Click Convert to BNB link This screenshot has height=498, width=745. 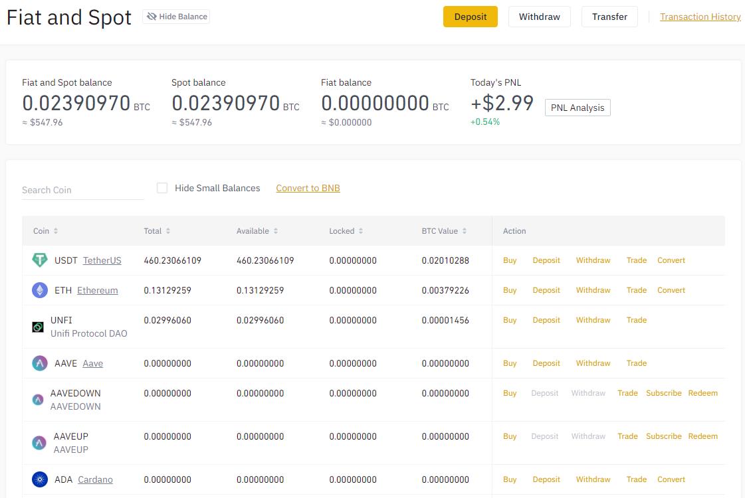tap(308, 188)
